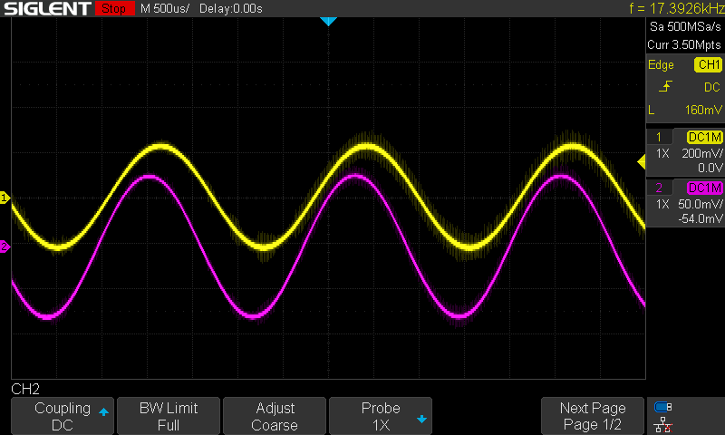Click the USB device status icon
725x435 pixels.
(663, 407)
